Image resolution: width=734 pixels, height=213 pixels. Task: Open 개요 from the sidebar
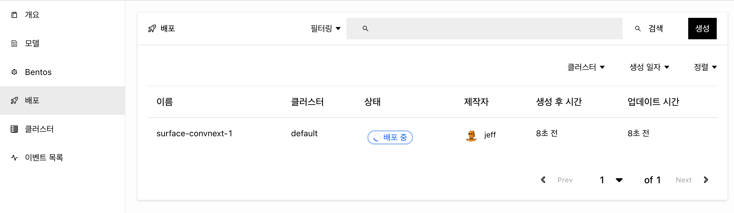(x=62, y=15)
